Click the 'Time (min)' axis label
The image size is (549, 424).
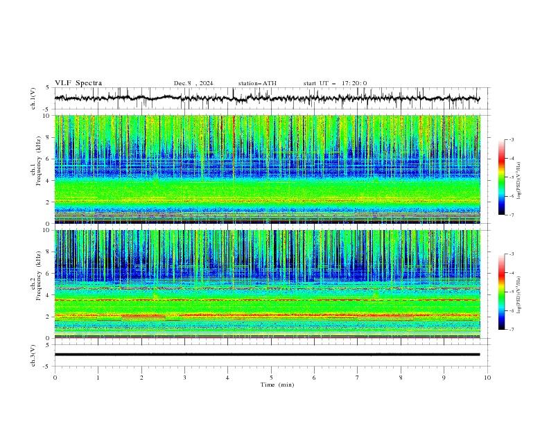[277, 385]
